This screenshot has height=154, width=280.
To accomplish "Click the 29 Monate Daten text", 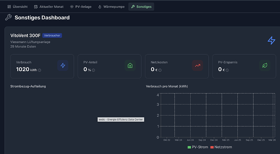I will [x=23, y=46].
